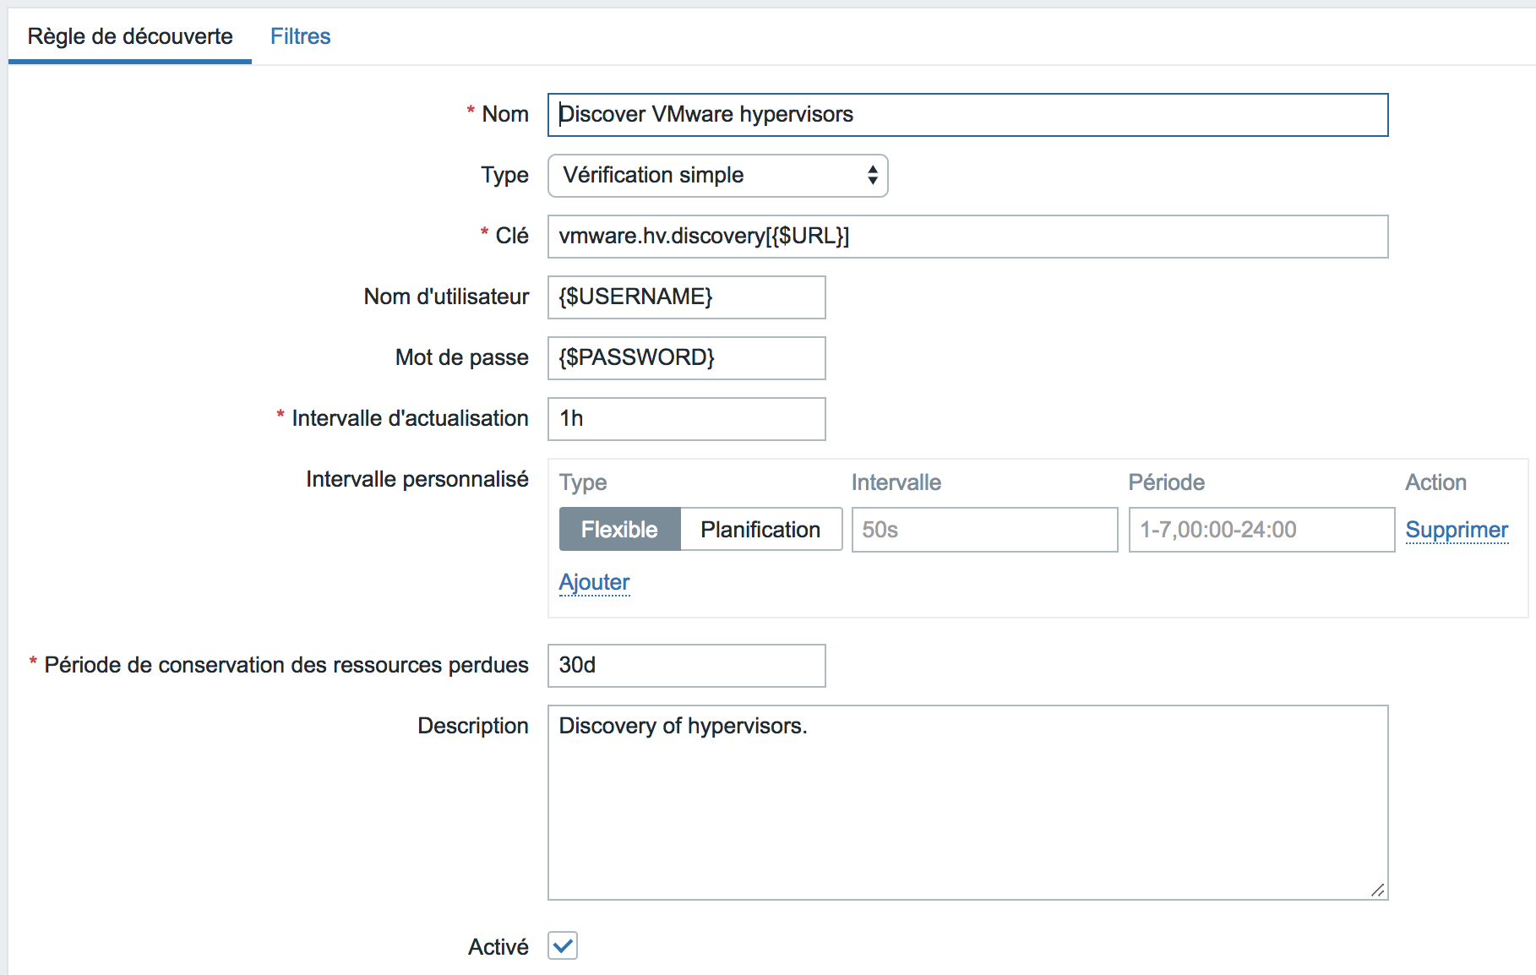Open the Type dropdown Vérification simple
This screenshot has width=1536, height=975.
point(717,176)
